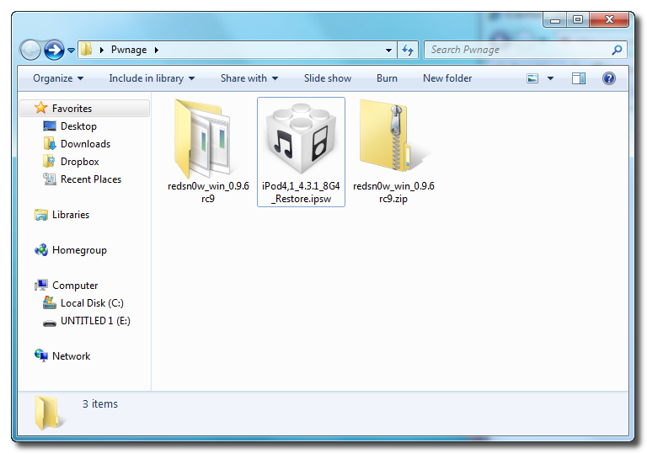Open Help with the question mark icon
The width and height of the screenshot is (647, 454).
pos(608,78)
